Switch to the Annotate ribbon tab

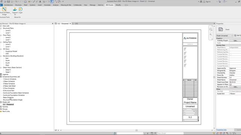47,5
